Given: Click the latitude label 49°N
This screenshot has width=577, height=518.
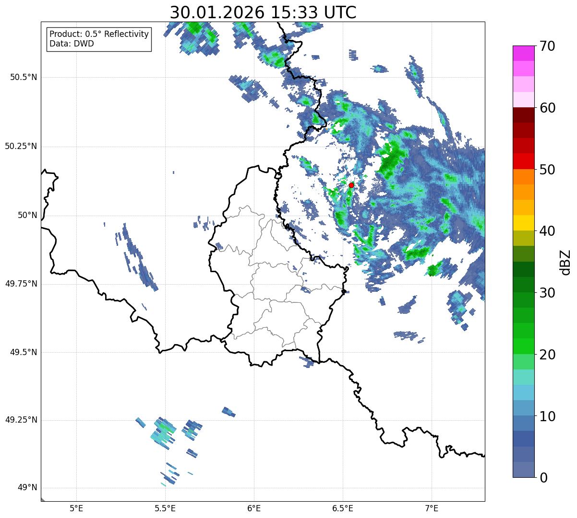Looking at the screenshot, I should tap(27, 488).
